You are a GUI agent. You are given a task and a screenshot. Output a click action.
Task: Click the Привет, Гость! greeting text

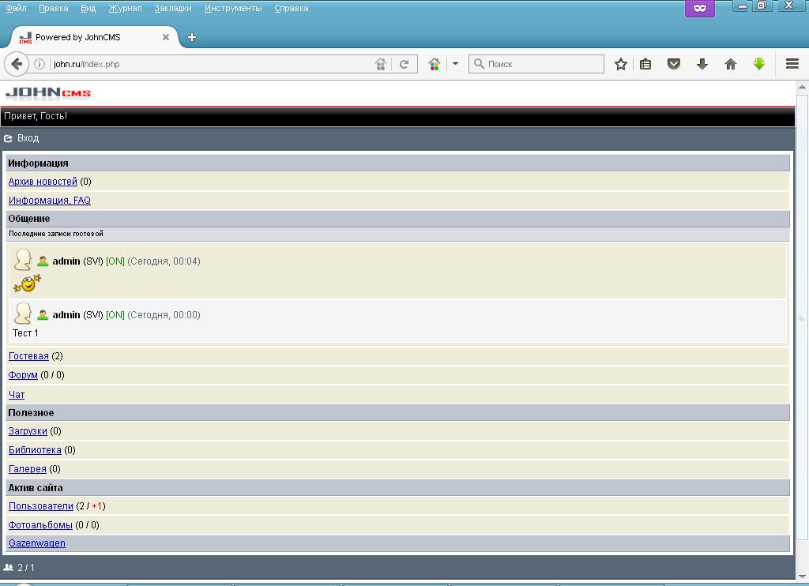pos(36,116)
